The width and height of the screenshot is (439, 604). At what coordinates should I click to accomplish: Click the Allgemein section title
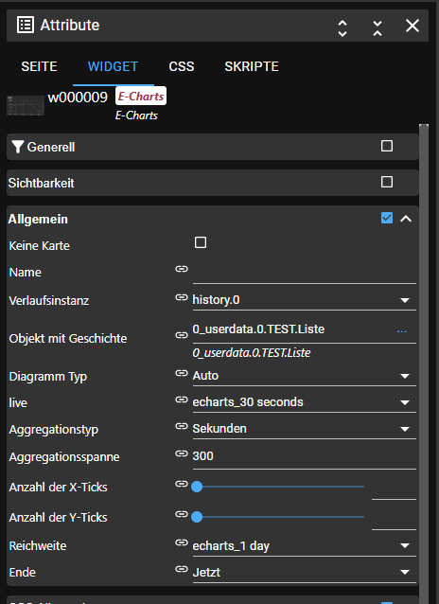point(38,220)
